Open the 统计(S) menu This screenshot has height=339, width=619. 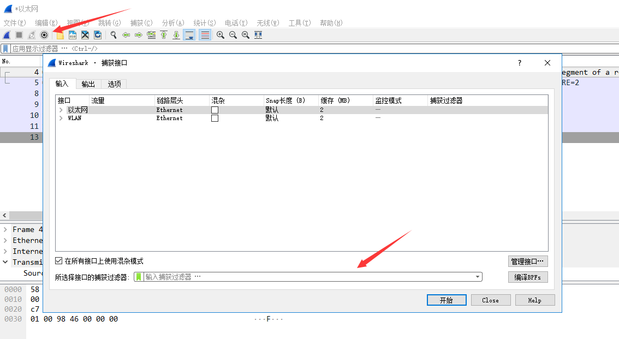[205, 23]
